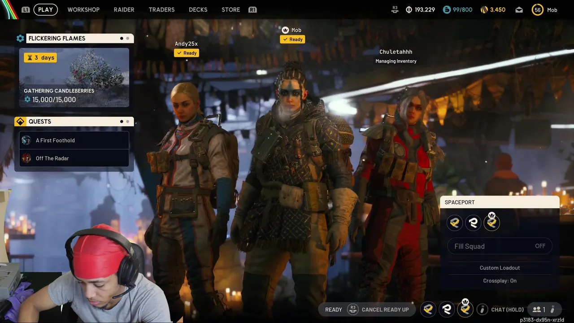The width and height of the screenshot is (574, 323).
Task: Click Quests page indicator dots
Action: tap(125, 122)
